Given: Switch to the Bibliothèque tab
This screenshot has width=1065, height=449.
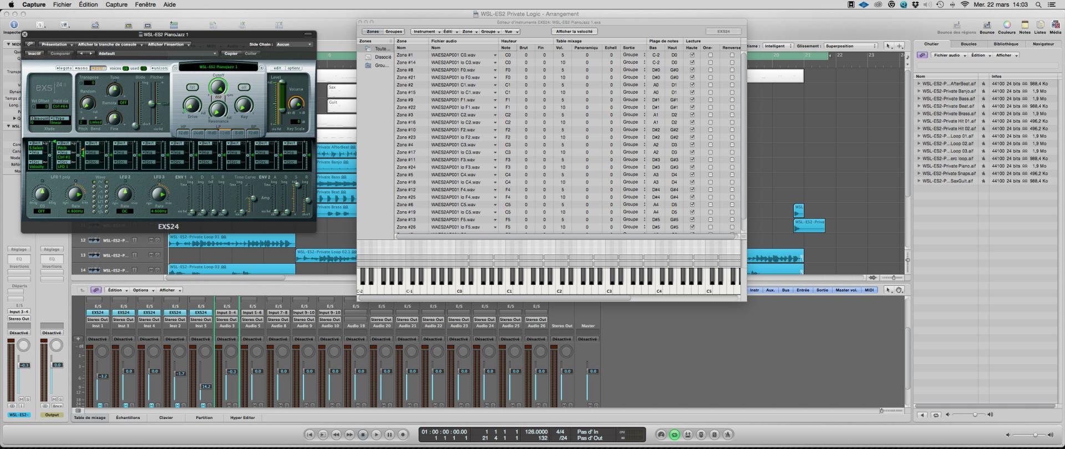Looking at the screenshot, I should 1006,44.
